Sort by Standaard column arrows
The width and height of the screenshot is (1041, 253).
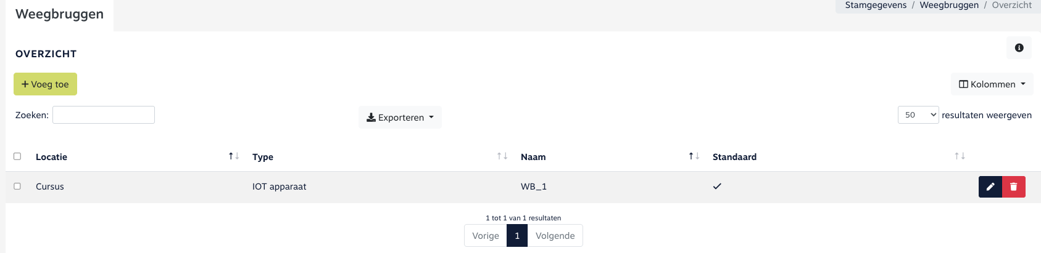[x=960, y=156]
